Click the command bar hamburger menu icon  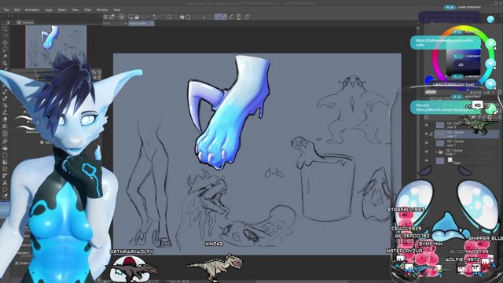click(x=105, y=17)
